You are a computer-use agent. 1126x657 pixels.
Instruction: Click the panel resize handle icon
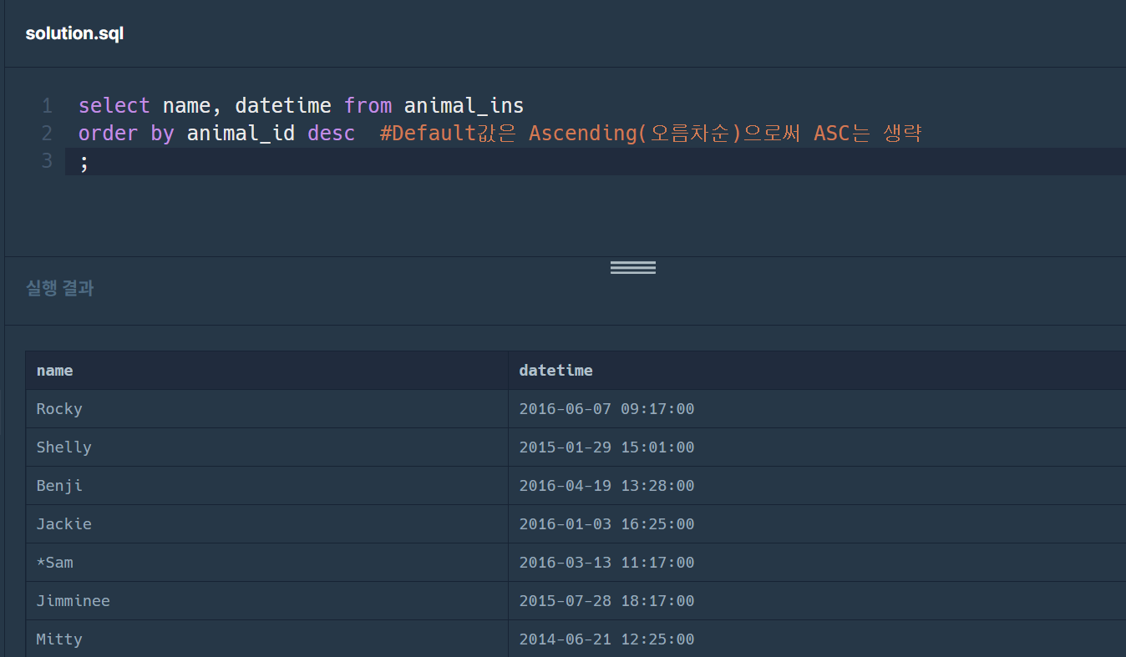[x=632, y=267]
